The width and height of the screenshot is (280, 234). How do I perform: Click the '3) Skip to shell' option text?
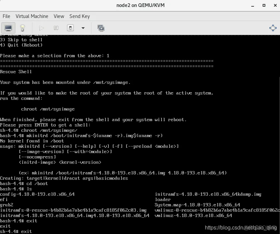21,40
